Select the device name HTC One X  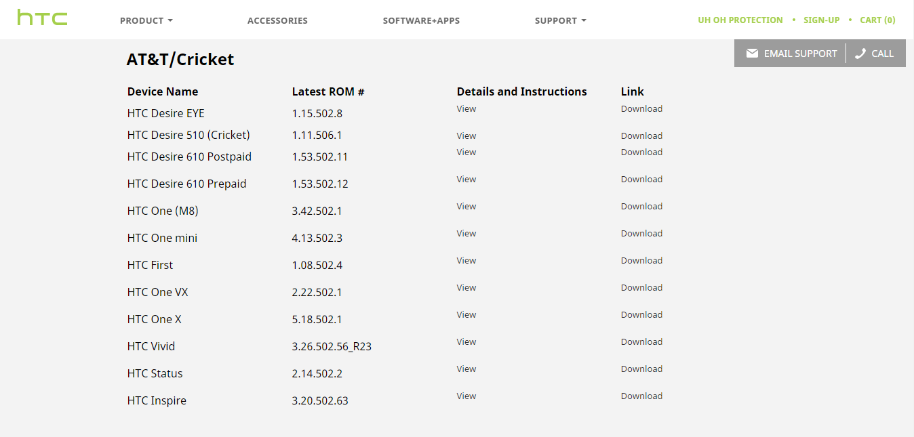155,319
